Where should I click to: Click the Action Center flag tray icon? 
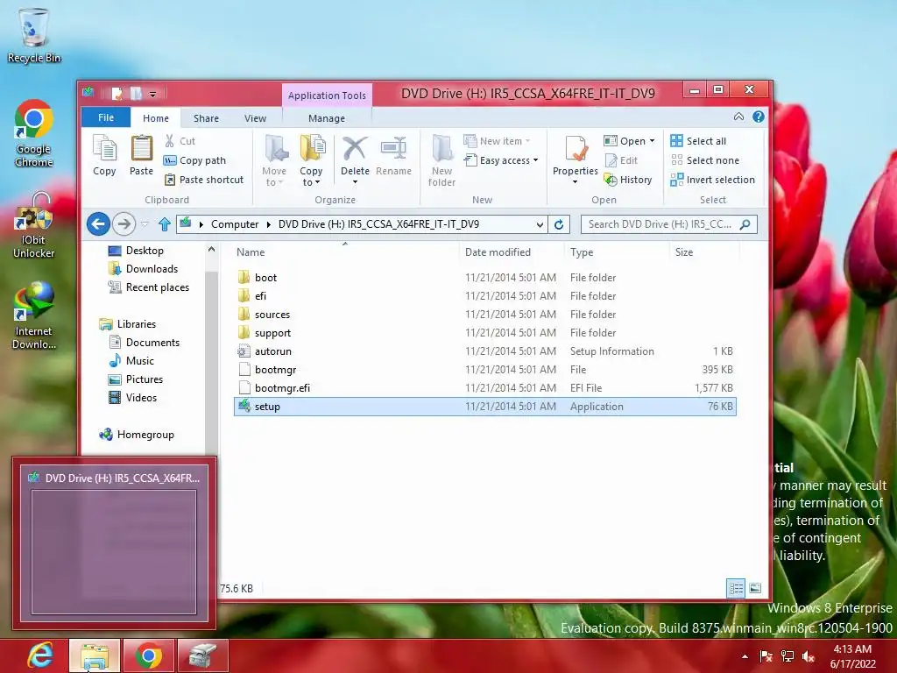[766, 656]
